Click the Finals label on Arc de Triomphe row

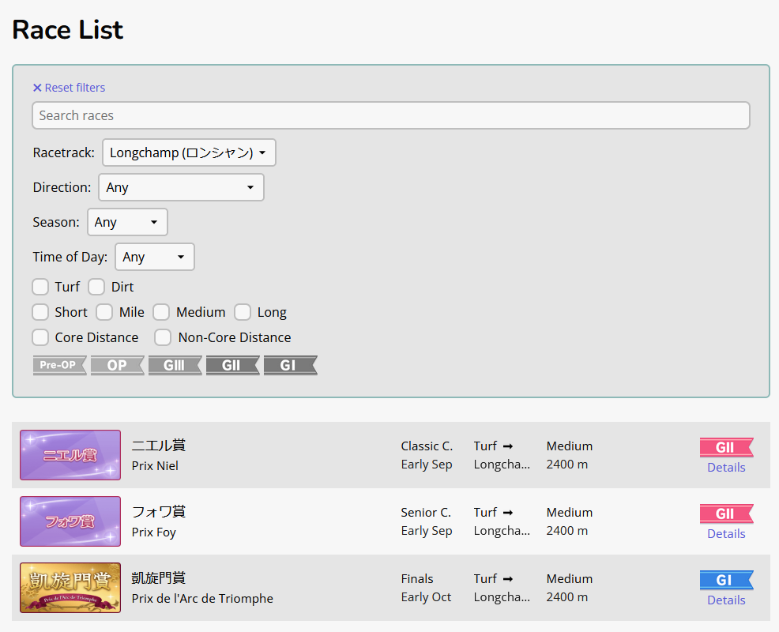point(417,579)
